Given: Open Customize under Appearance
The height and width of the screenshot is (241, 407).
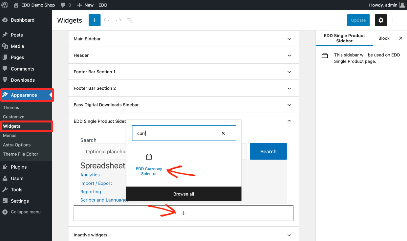Looking at the screenshot, I should [x=13, y=117].
